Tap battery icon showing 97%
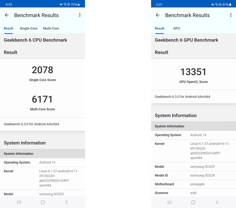 coord(230,4)
